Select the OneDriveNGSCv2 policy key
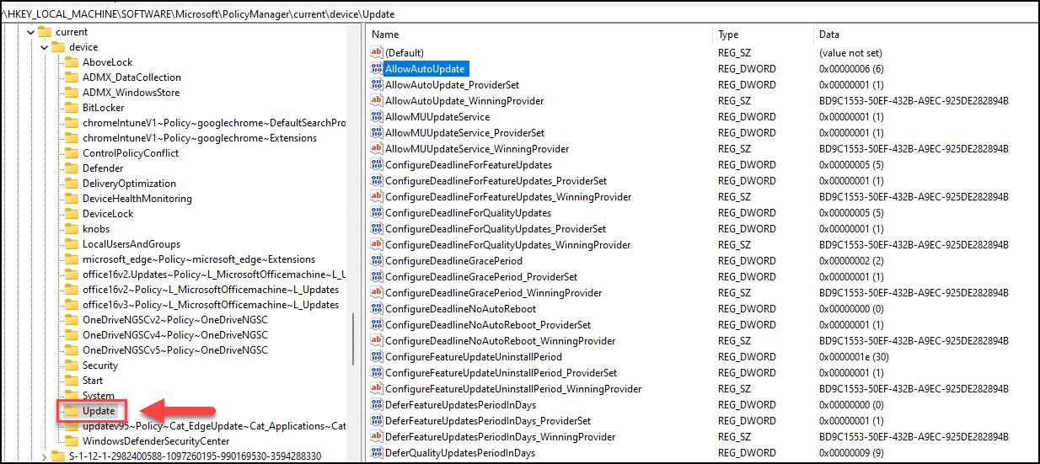This screenshot has width=1040, height=464. point(175,320)
